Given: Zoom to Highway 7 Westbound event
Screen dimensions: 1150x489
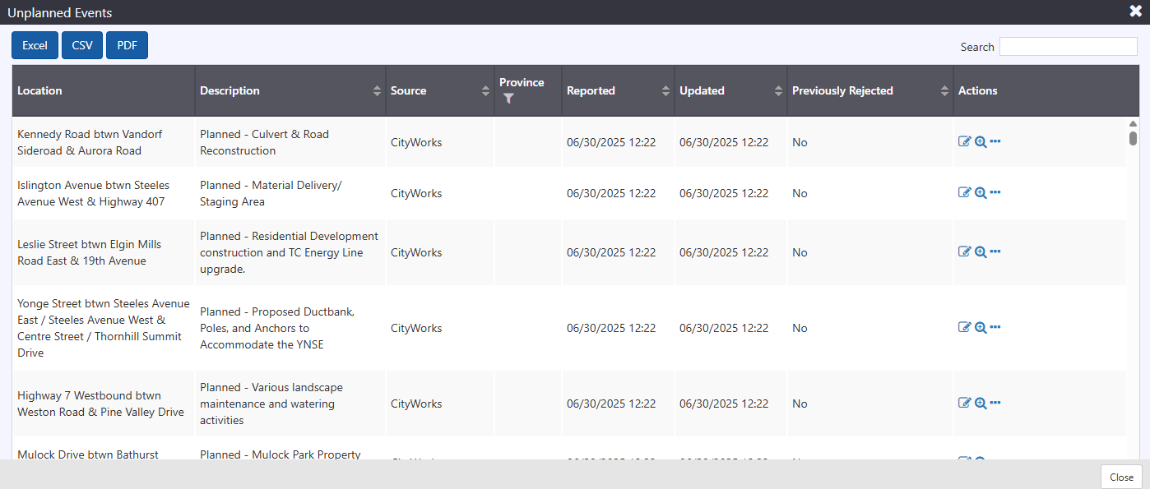Looking at the screenshot, I should point(981,403).
